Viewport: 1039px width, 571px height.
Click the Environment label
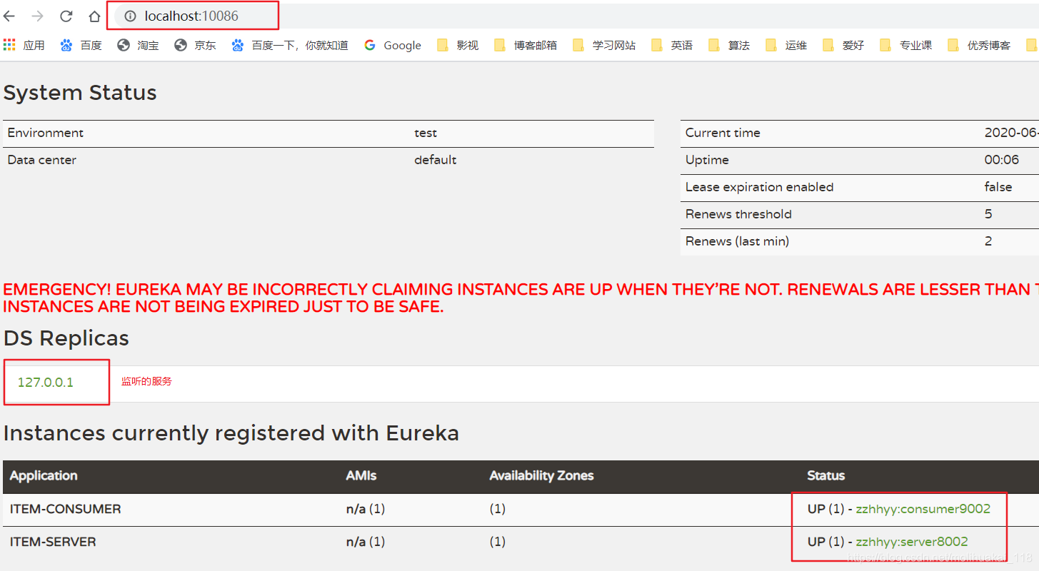point(46,133)
